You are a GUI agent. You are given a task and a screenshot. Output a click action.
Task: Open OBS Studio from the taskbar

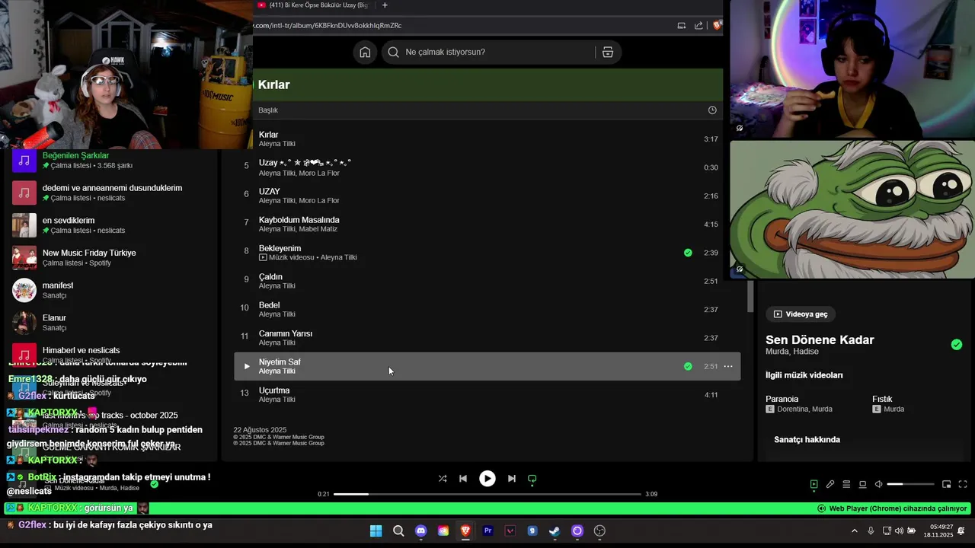point(599,531)
